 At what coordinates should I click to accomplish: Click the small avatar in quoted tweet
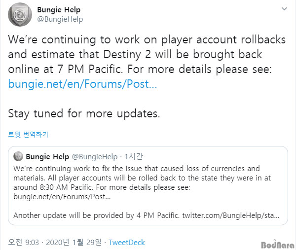[x=18, y=157]
